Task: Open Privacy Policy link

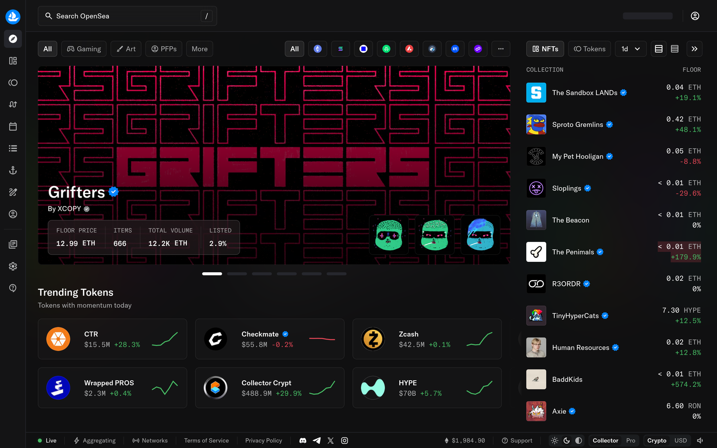Action: tap(264, 441)
